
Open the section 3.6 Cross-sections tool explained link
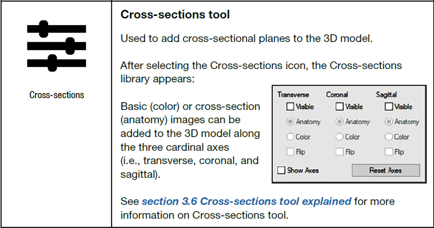246,202
